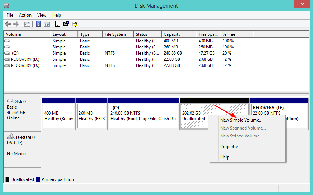Choose New Simple Volume from context menu

coord(241,120)
